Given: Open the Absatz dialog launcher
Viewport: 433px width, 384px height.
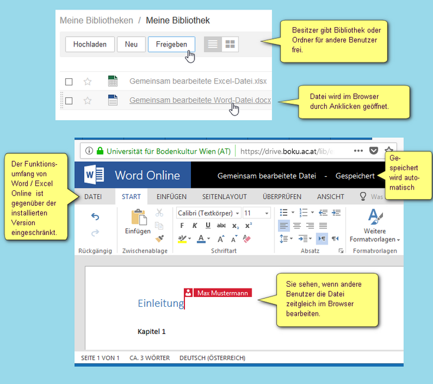Looking at the screenshot, I should (x=341, y=251).
